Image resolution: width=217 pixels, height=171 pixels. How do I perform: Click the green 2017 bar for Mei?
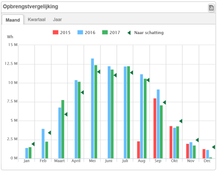[96, 112]
